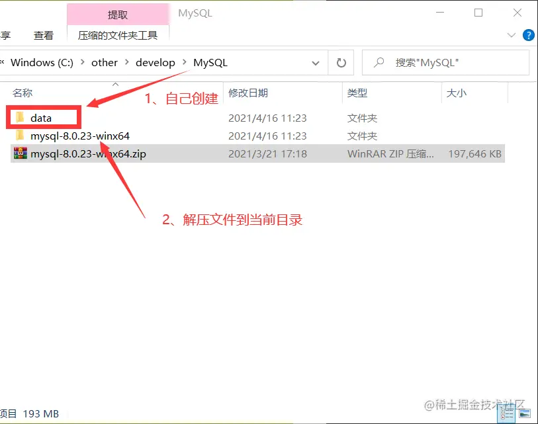Viewport: 538px width, 424px height.
Task: Click the size 197,646 KB cell
Action: (475, 153)
